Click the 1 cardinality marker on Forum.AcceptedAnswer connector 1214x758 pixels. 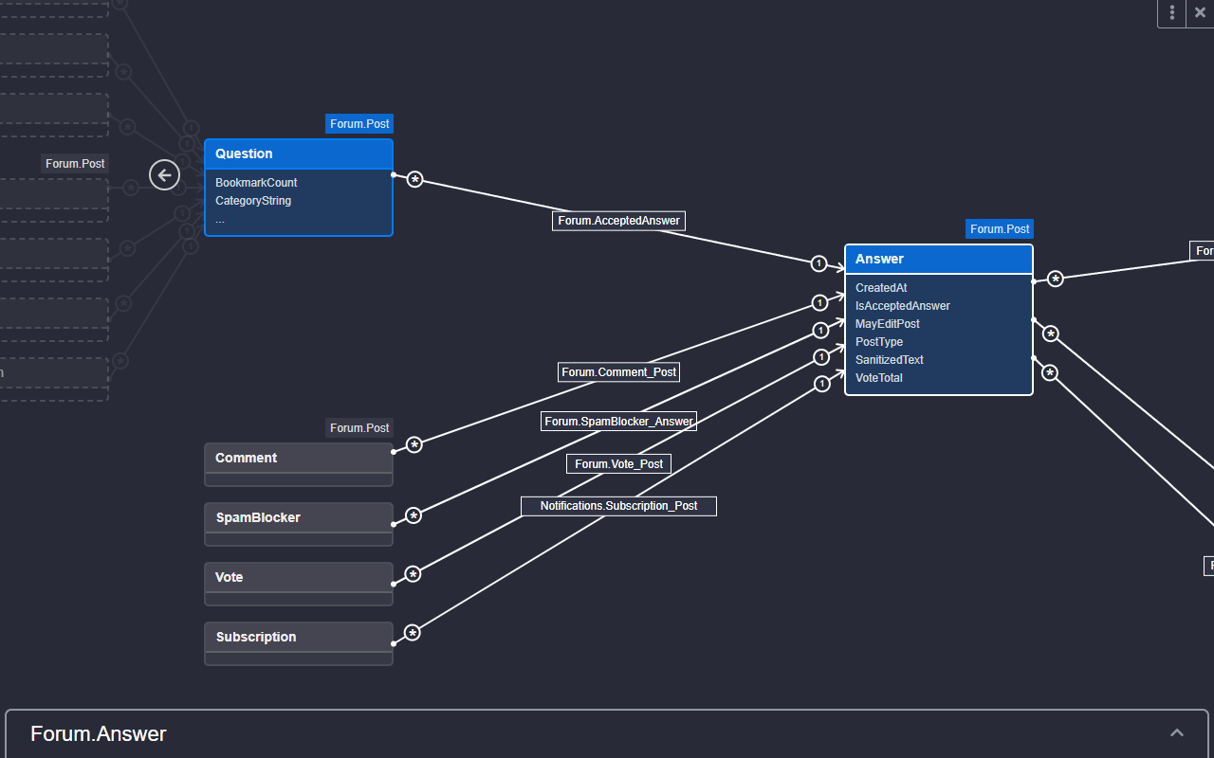(819, 264)
